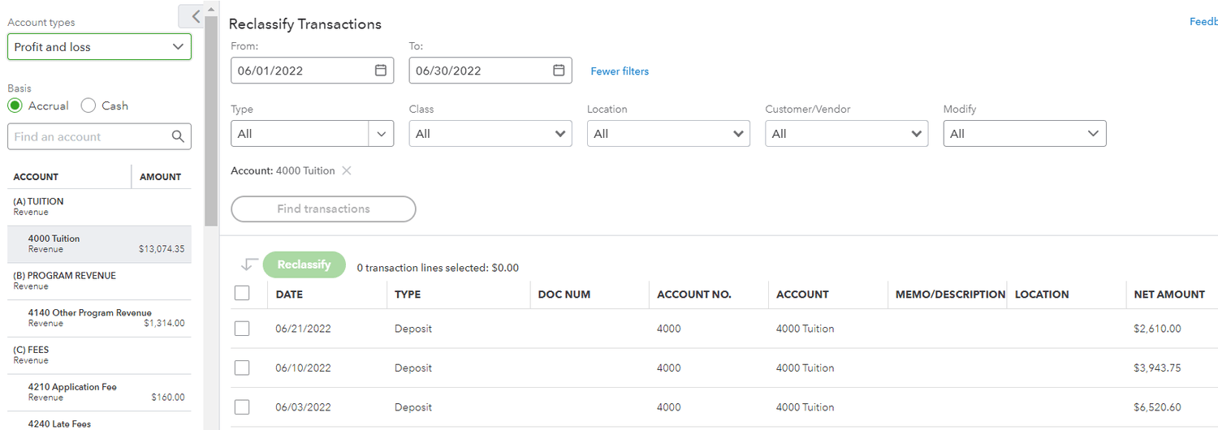Sort by the NET AMOUNT column header
The image size is (1218, 430).
(x=1169, y=295)
